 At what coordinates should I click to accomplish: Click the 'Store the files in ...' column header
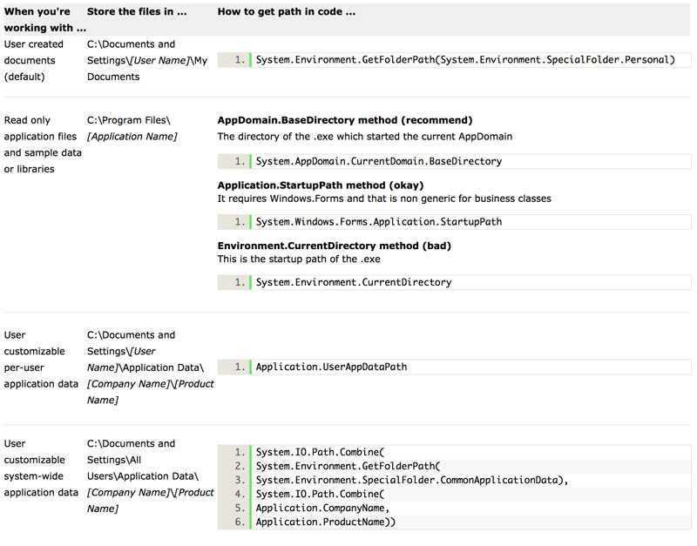click(137, 12)
